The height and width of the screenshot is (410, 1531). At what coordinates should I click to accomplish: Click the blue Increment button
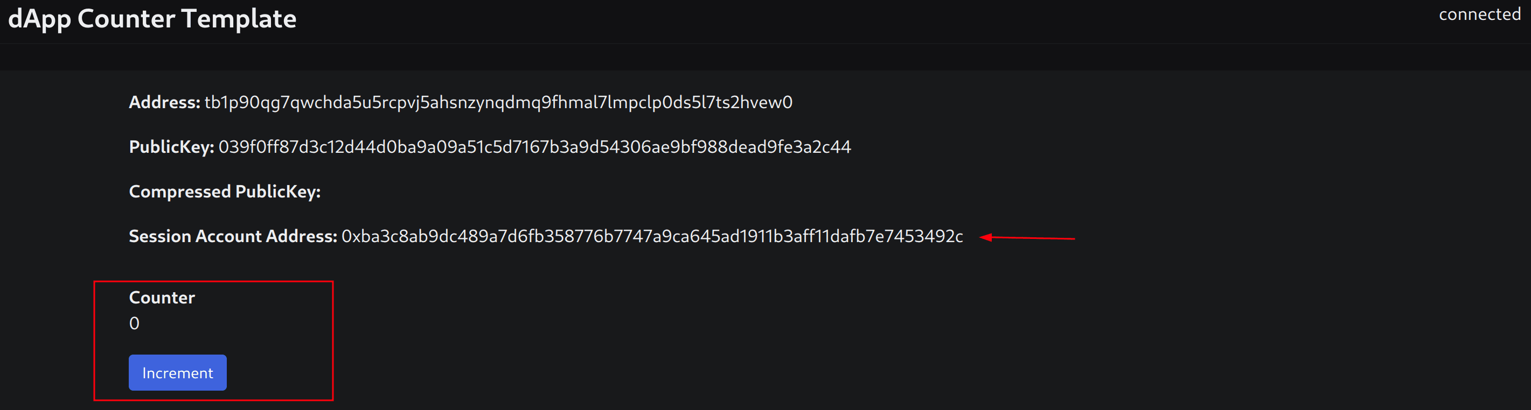click(x=178, y=373)
